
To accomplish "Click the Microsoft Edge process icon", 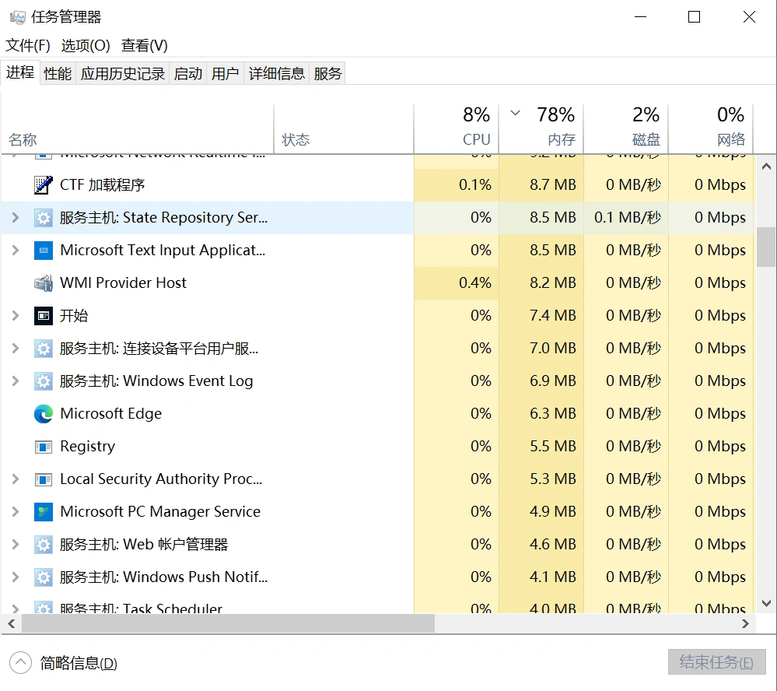I will pos(44,413).
